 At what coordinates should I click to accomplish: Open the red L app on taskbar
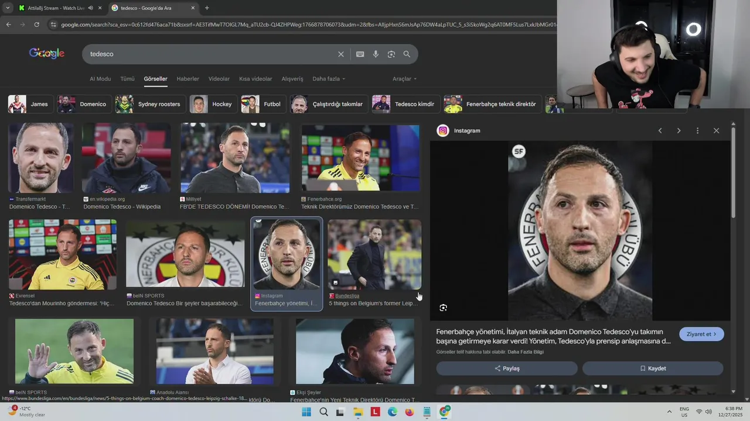coord(375,412)
